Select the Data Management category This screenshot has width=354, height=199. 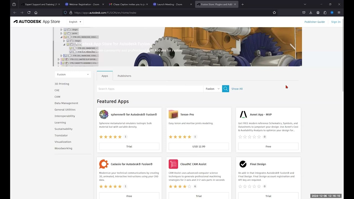coord(66,103)
